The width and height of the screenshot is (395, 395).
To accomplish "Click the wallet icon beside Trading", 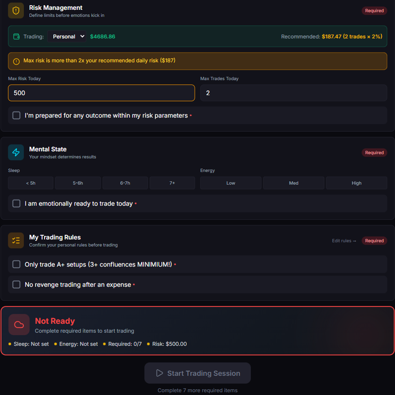I will [x=16, y=37].
